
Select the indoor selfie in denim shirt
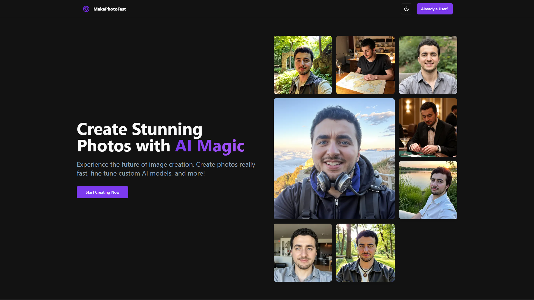[303, 253]
